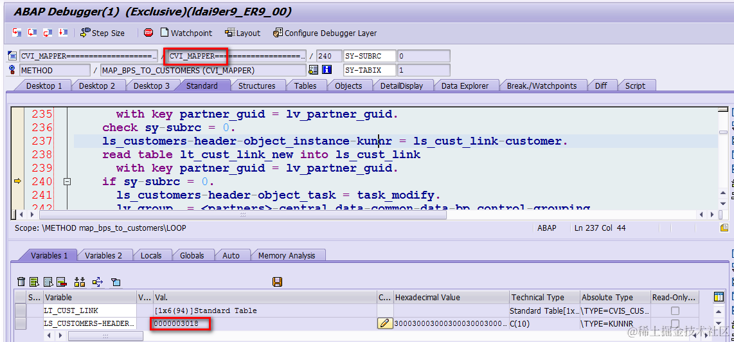Switch to the Desktop 1 tab
The height and width of the screenshot is (342, 734).
pyautogui.click(x=44, y=85)
